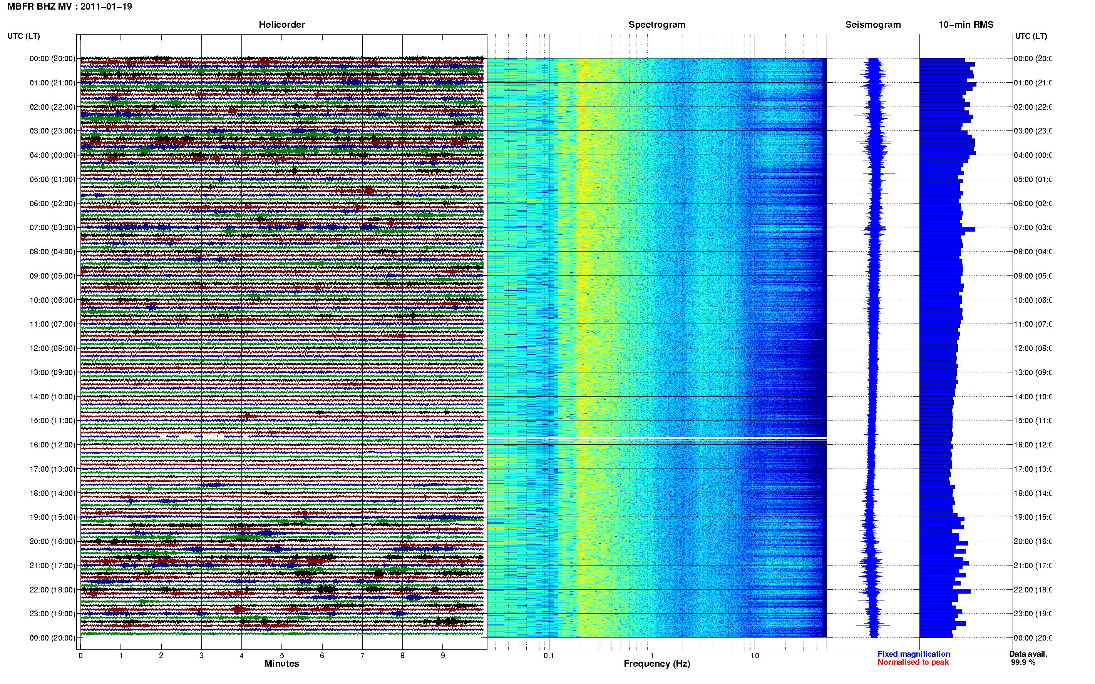
Task: Click the 19:00 (15:00) label on left axis
Action: pyautogui.click(x=52, y=517)
